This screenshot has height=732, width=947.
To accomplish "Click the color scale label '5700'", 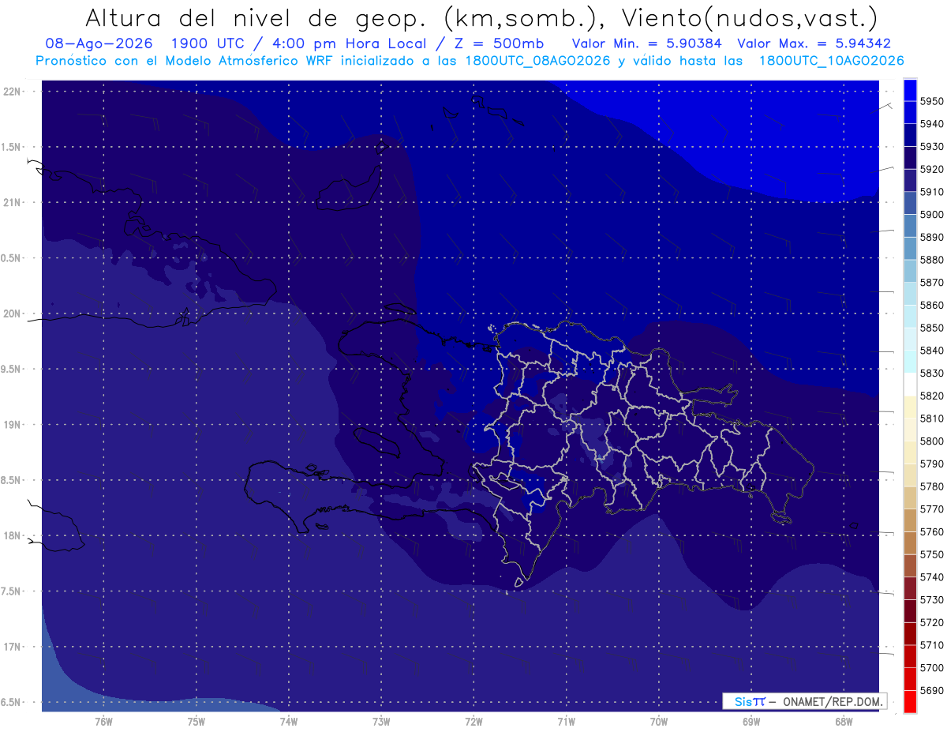I will click(932, 668).
